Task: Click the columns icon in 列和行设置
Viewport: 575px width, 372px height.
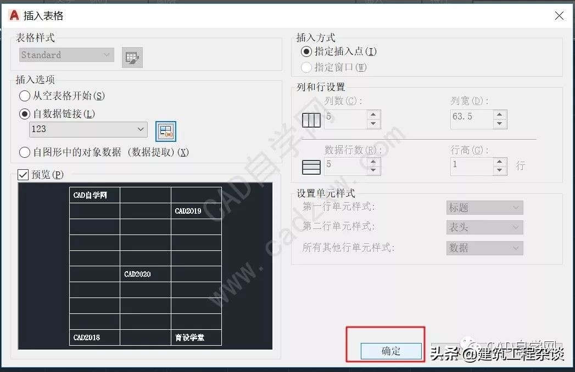Action: coord(311,119)
